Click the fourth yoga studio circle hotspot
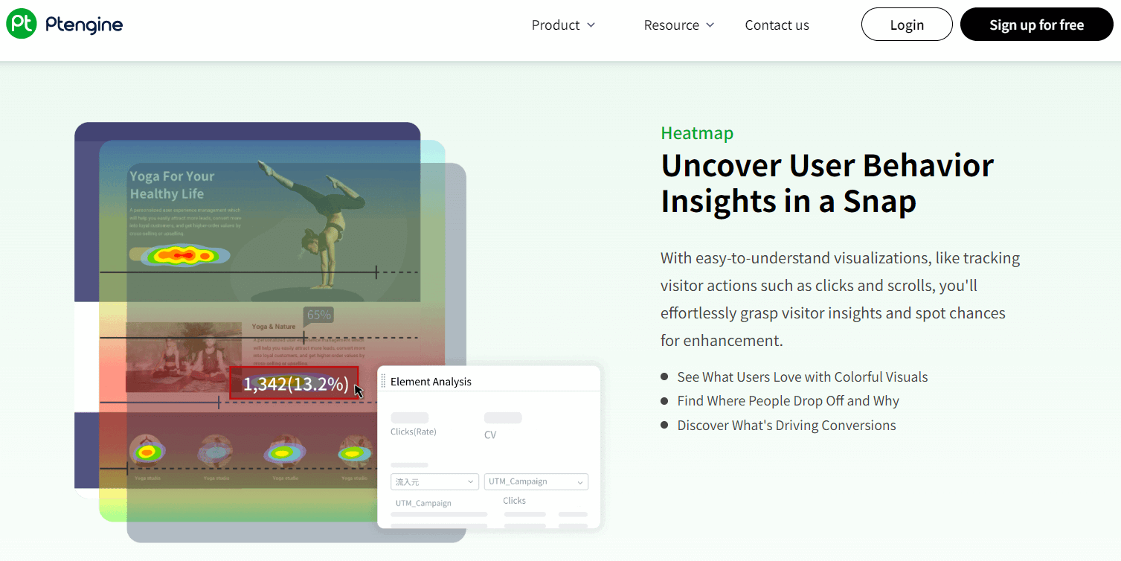1121x561 pixels. coord(353,451)
